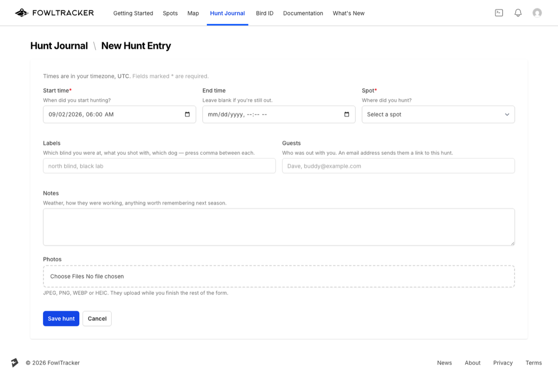Open the News footer link

[x=444, y=363]
